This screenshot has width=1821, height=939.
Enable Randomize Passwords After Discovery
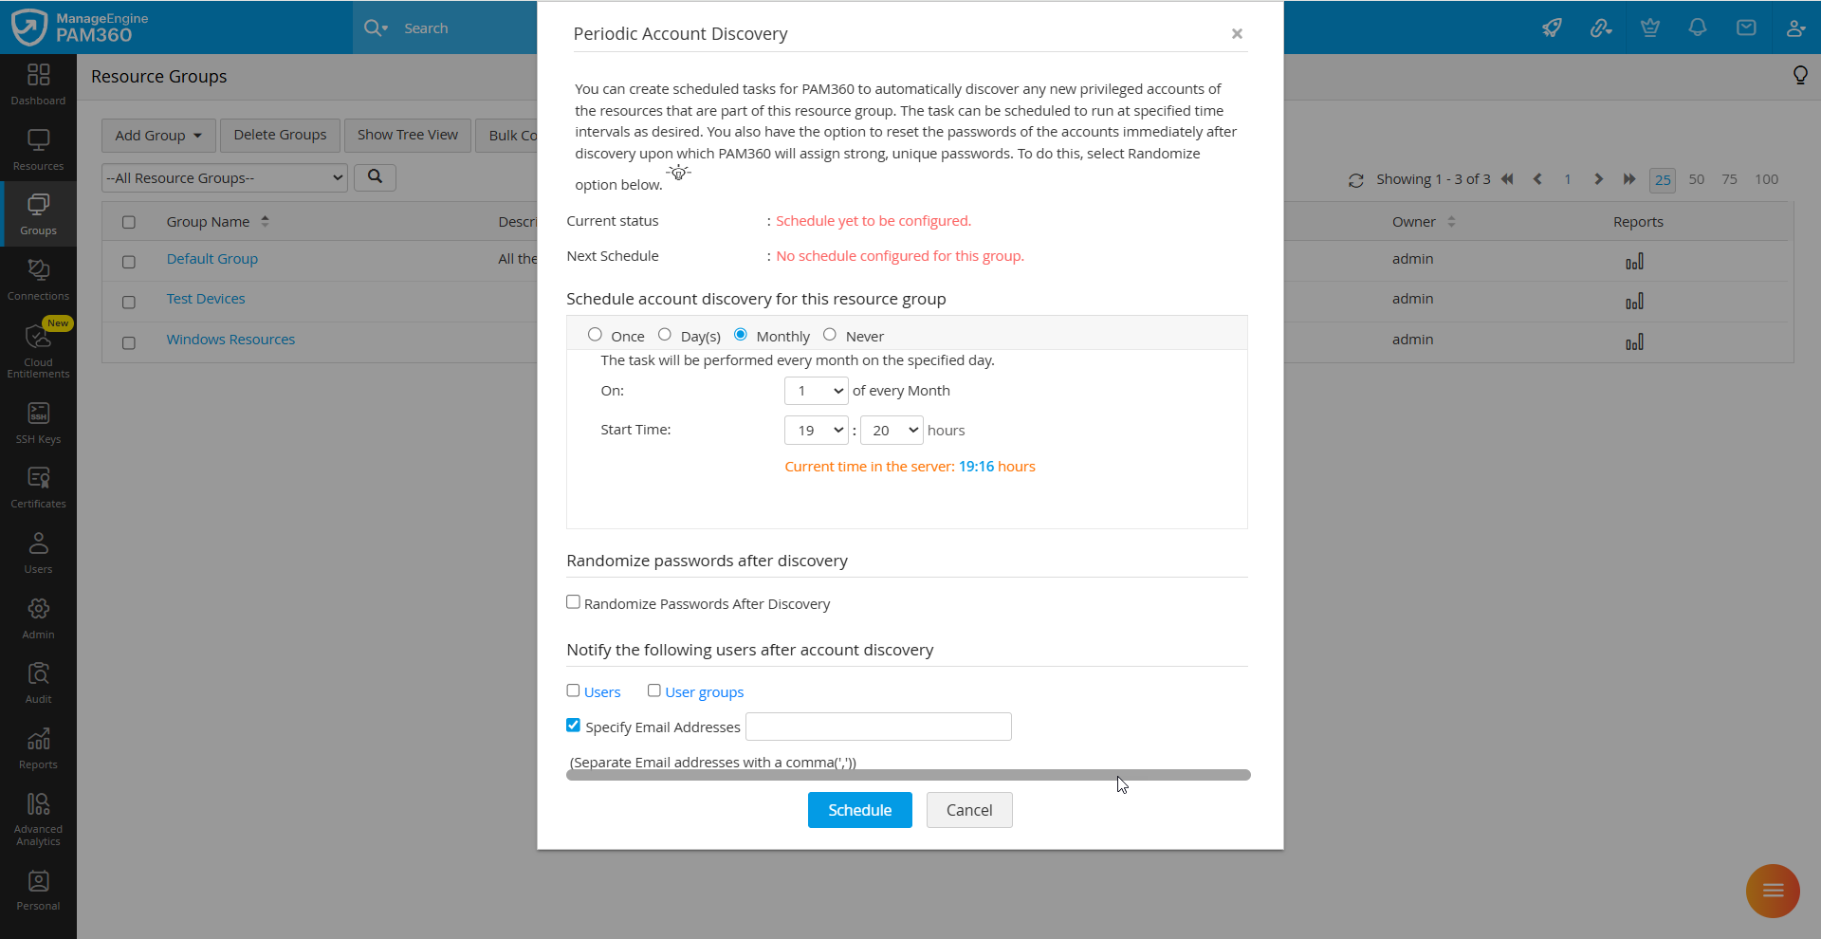573,601
